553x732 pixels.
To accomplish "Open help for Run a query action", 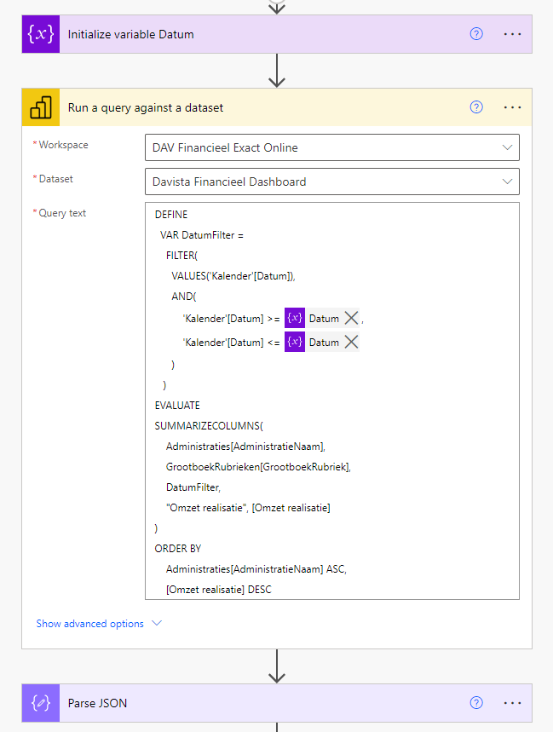I will (475, 107).
